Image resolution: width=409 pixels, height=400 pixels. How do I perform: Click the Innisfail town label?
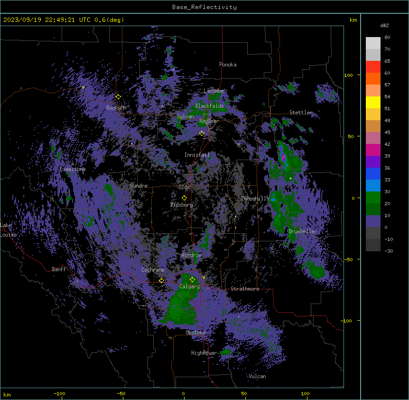tap(197, 155)
